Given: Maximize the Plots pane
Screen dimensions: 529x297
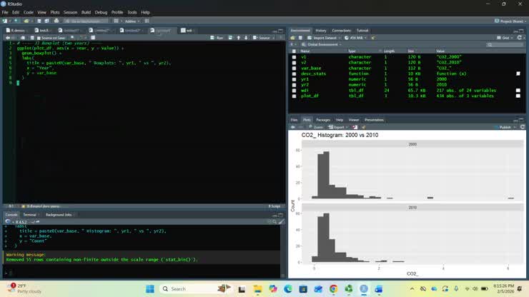Looking at the screenshot, I should tap(522, 120).
